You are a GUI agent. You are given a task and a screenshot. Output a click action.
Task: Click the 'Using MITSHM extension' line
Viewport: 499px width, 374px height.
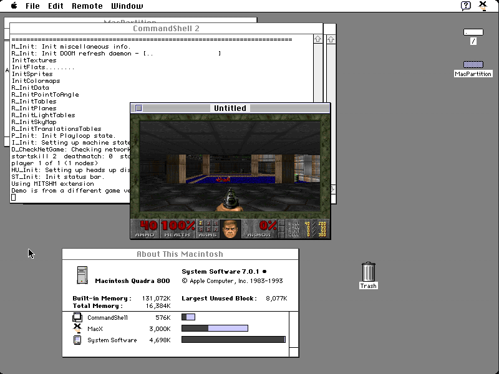coord(52,184)
